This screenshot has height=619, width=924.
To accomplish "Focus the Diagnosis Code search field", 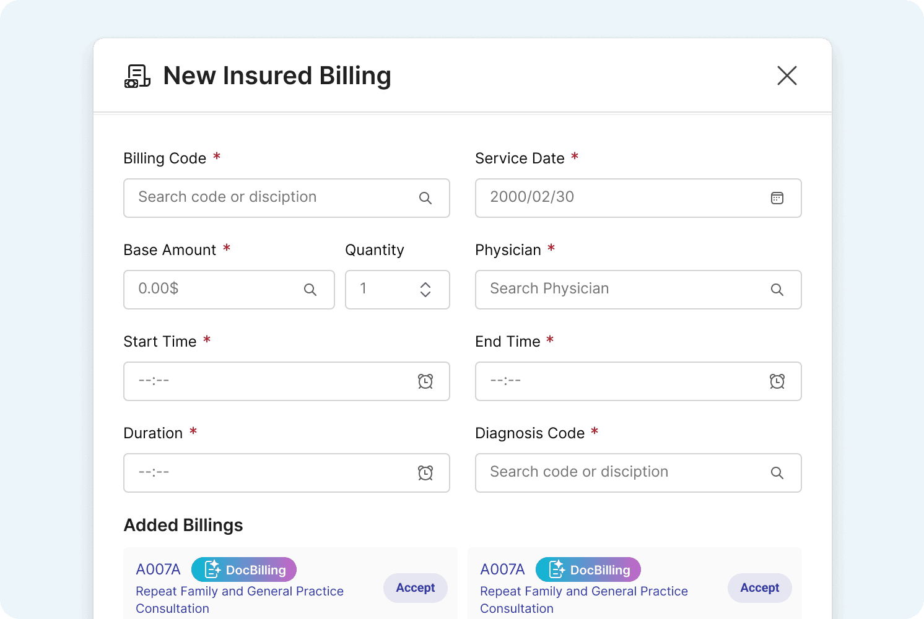I will [619, 473].
